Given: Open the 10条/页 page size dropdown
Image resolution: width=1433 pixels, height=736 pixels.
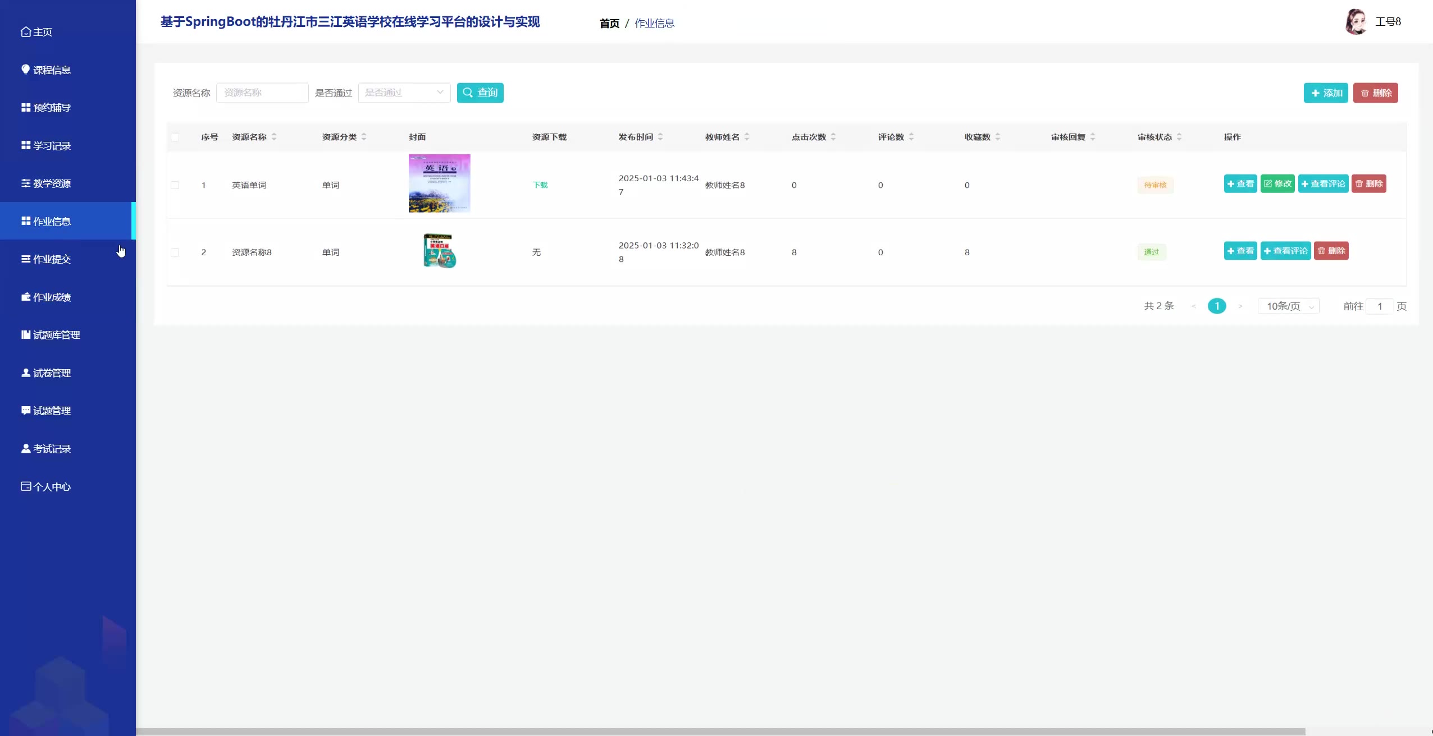Looking at the screenshot, I should click(1288, 306).
